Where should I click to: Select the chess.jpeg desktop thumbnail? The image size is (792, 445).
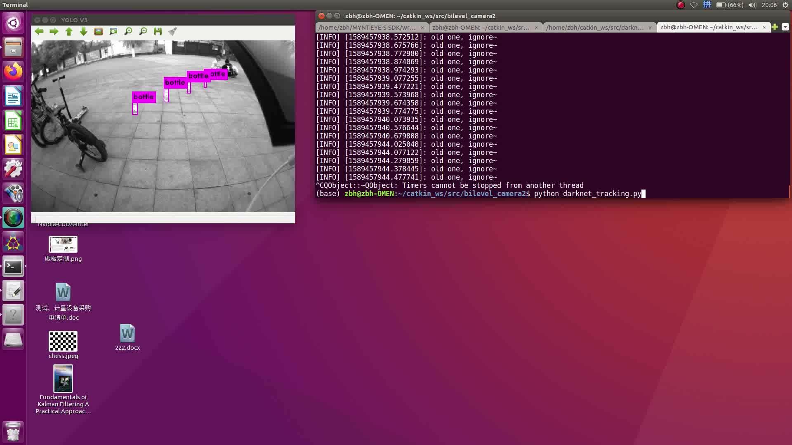point(63,341)
